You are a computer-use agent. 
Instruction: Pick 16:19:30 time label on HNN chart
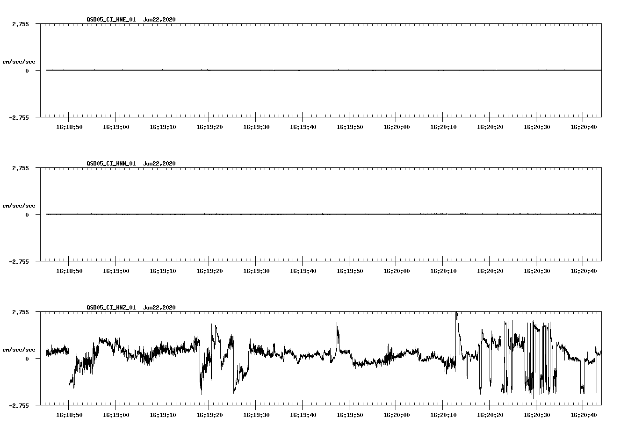tap(256, 271)
